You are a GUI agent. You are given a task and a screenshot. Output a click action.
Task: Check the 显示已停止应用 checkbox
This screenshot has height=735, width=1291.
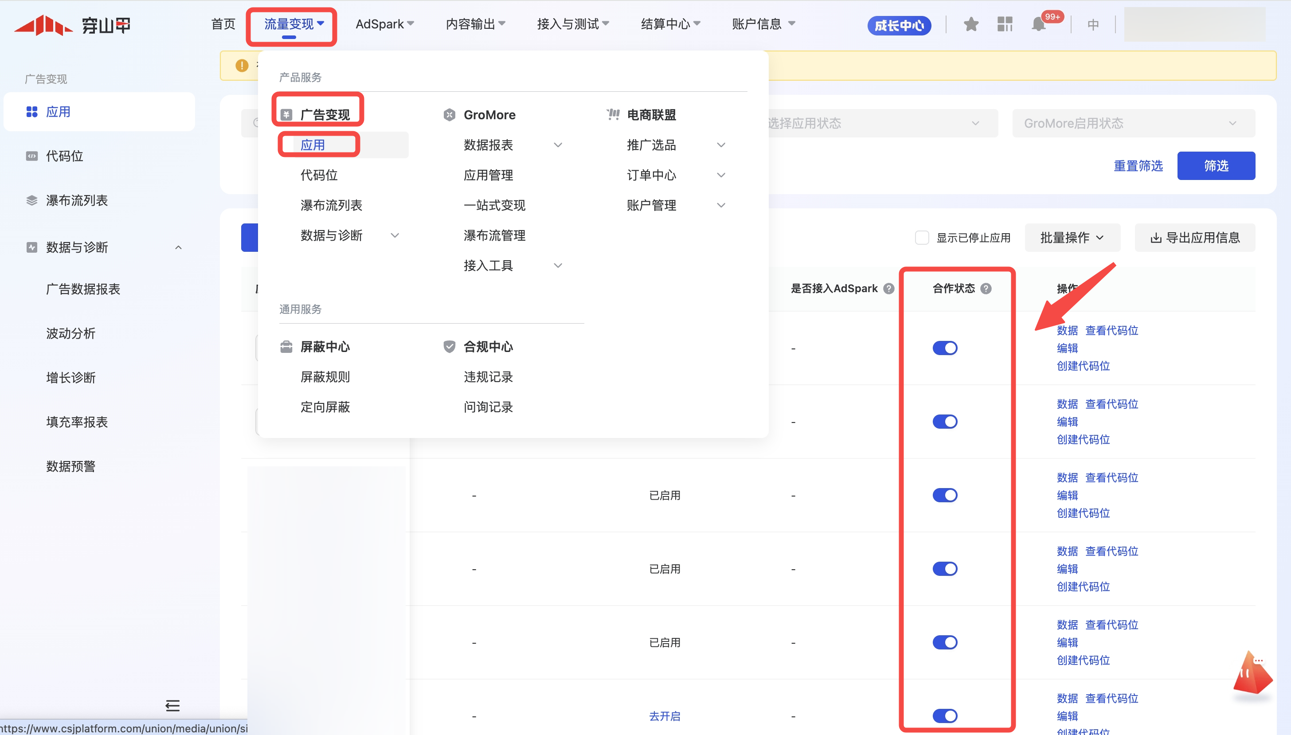922,238
